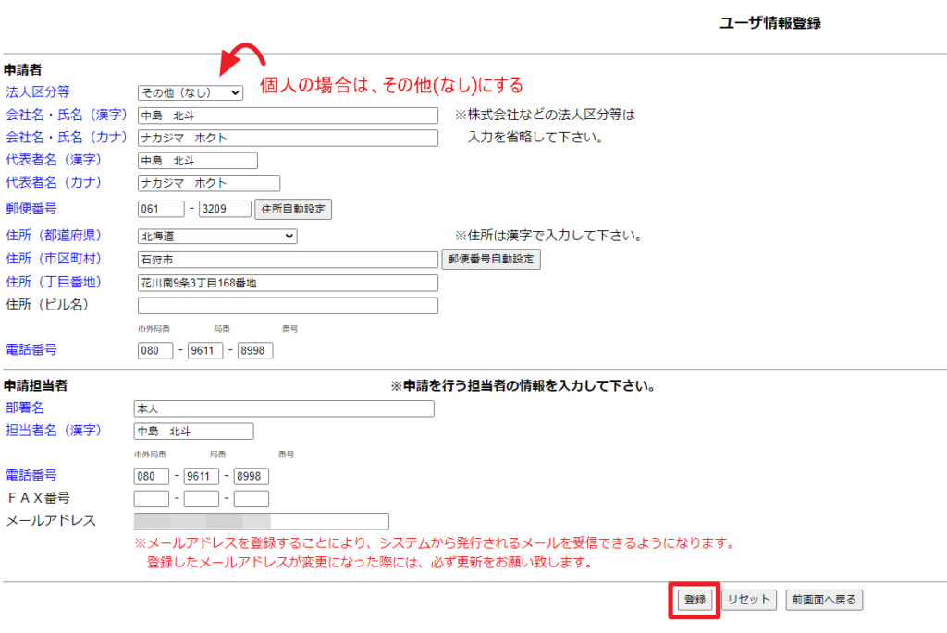Click the first empty FAX番号 box
The width and height of the screenshot is (947, 633).
(152, 499)
